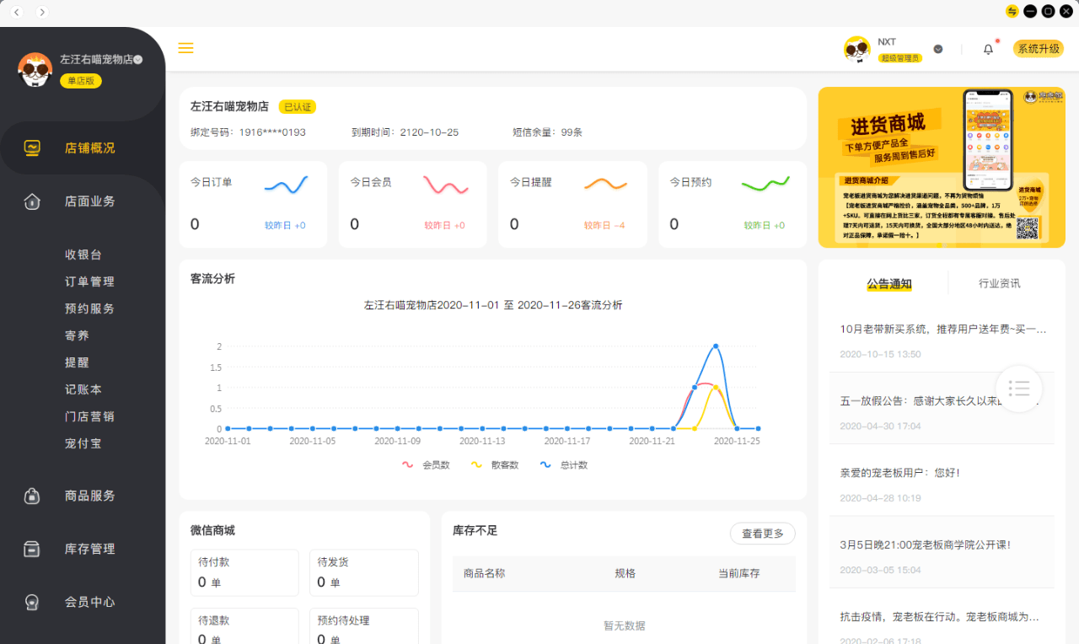Open 提醒 submenu item
1079x644 pixels.
click(x=77, y=362)
